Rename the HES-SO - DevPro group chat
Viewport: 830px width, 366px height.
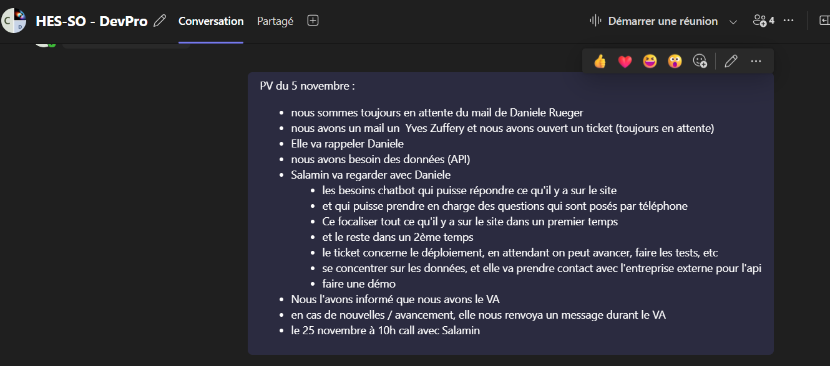[160, 21]
